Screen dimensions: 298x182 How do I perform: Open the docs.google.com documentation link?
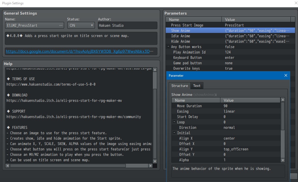[78, 51]
